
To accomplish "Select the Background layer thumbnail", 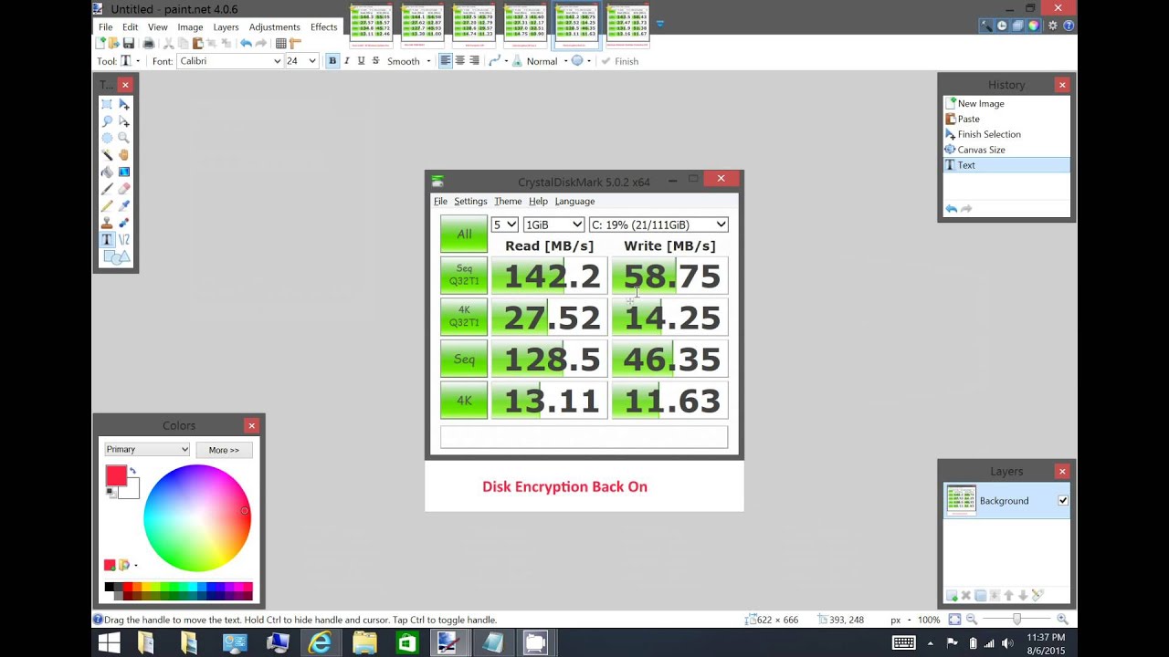I will coord(961,501).
